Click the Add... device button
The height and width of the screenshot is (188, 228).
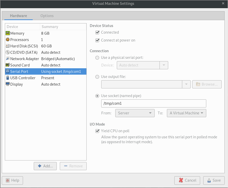(45, 166)
